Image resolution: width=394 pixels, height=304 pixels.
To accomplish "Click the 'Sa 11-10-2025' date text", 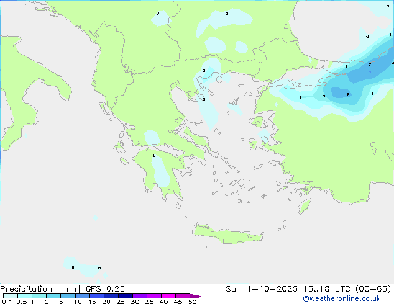I will pyautogui.click(x=262, y=288).
